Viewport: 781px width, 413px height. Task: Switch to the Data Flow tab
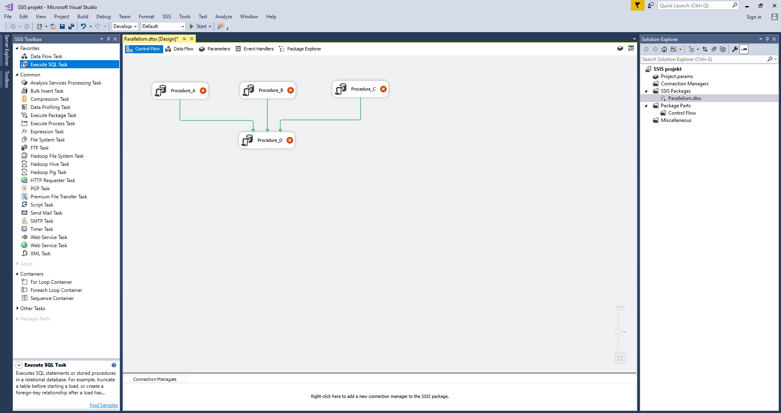click(x=179, y=49)
